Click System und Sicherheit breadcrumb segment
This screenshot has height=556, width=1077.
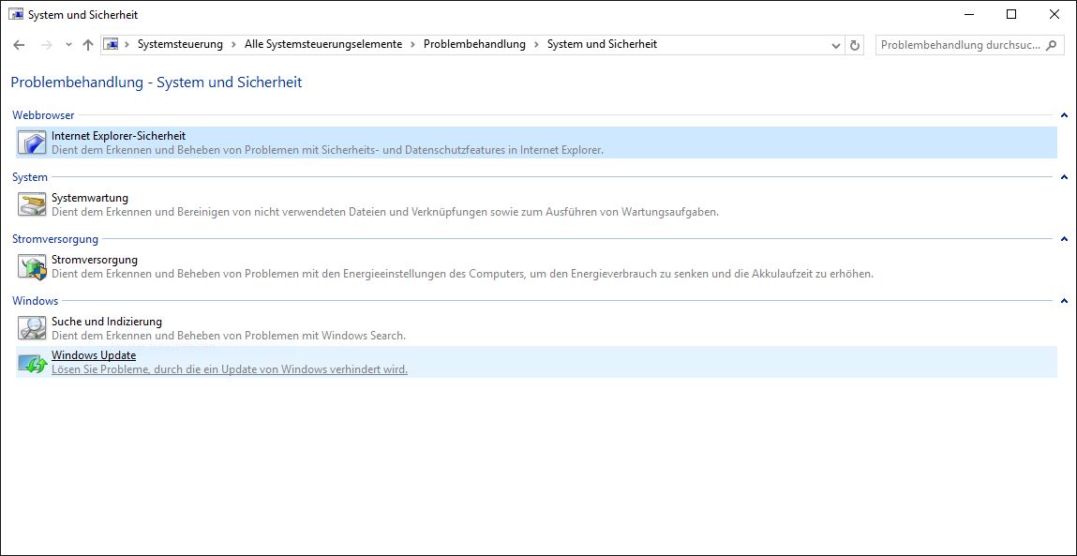(x=602, y=45)
